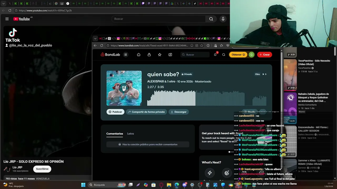Switch to the Comentarios tab
Viewport: 337px width, 189px height.
(x=115, y=134)
